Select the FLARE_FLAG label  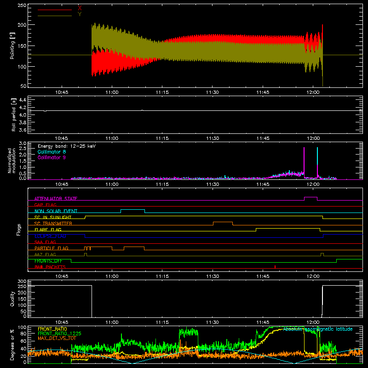(48, 230)
